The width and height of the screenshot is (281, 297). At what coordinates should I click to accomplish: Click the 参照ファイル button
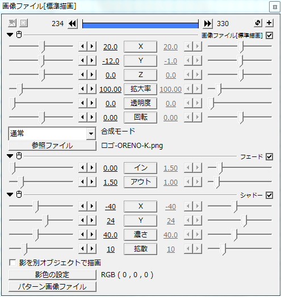(x=52, y=146)
